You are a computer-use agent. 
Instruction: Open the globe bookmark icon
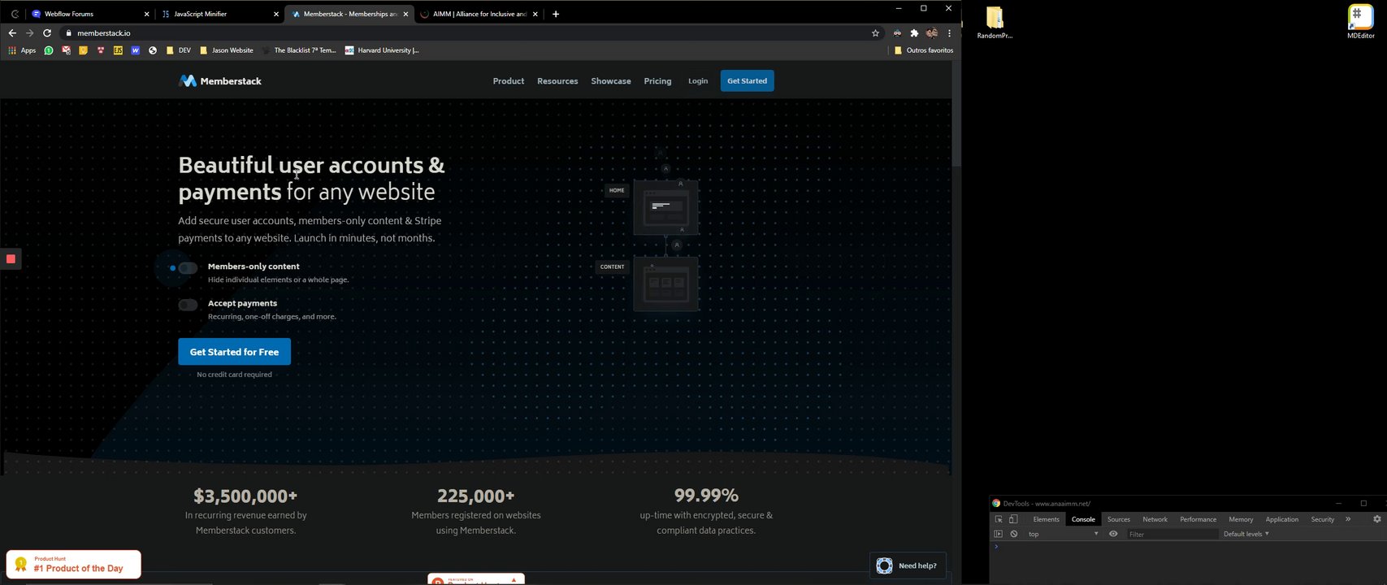(152, 50)
